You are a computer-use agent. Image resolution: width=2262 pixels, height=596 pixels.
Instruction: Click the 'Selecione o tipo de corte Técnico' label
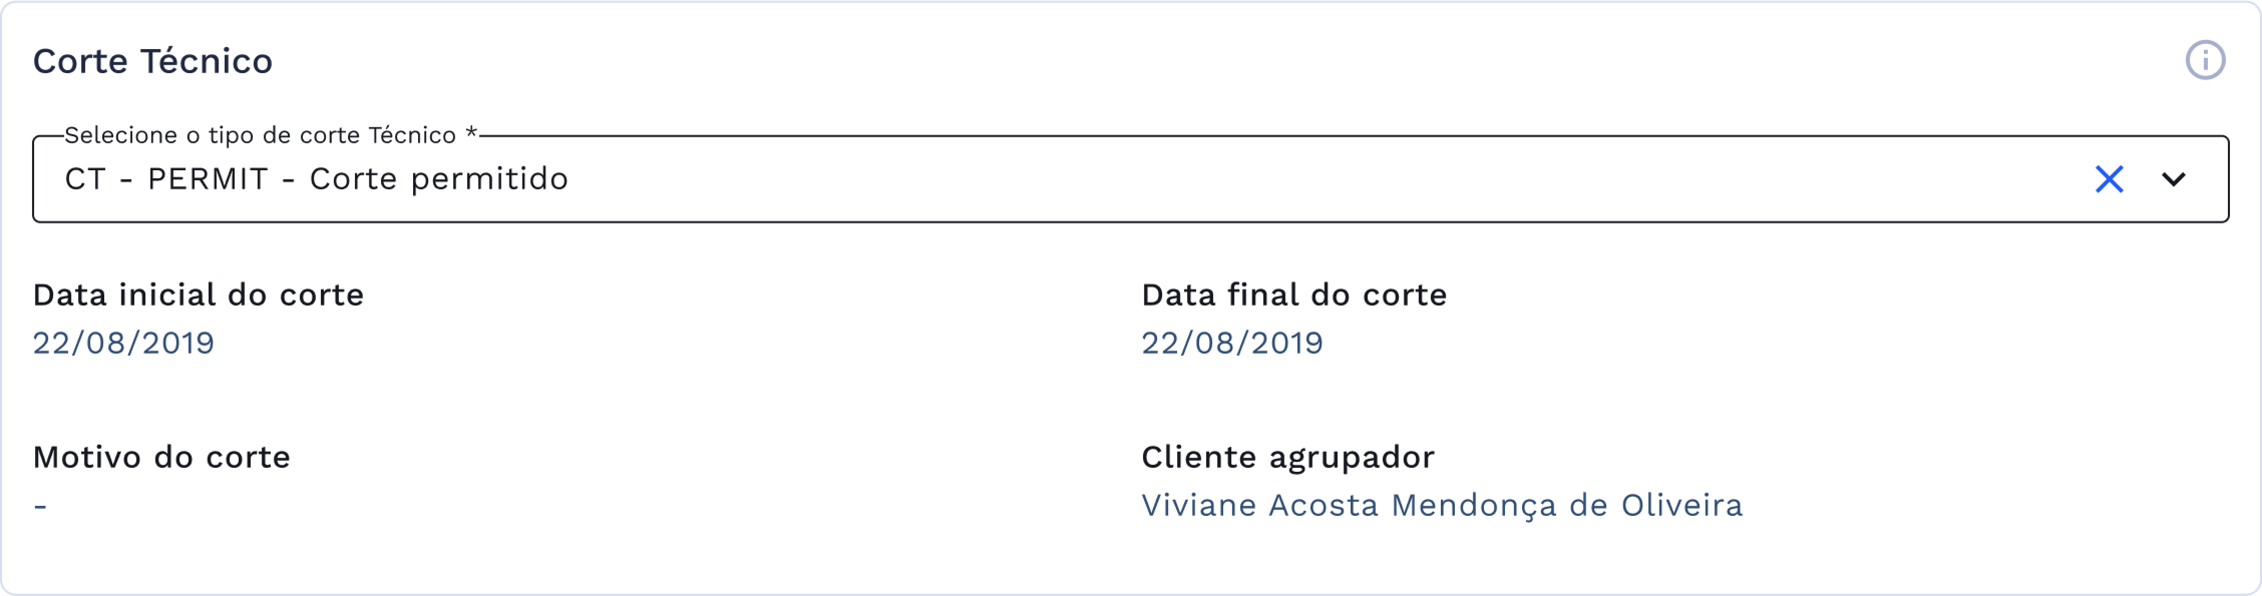pos(260,135)
